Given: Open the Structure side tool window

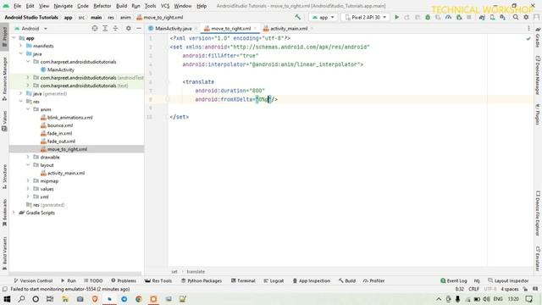Looking at the screenshot, I should [x=4, y=177].
